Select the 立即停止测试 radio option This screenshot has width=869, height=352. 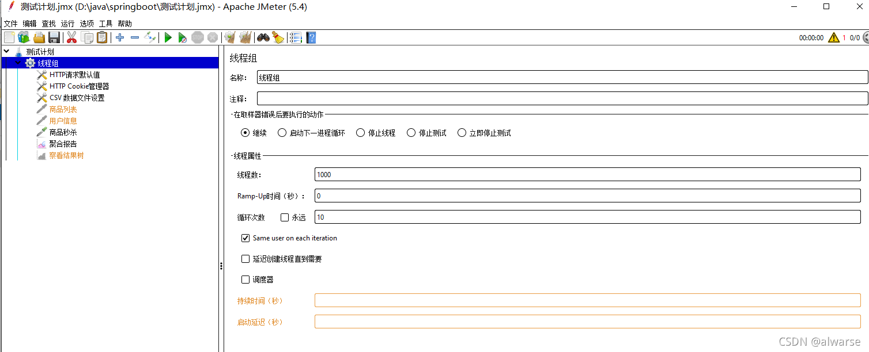pos(462,133)
